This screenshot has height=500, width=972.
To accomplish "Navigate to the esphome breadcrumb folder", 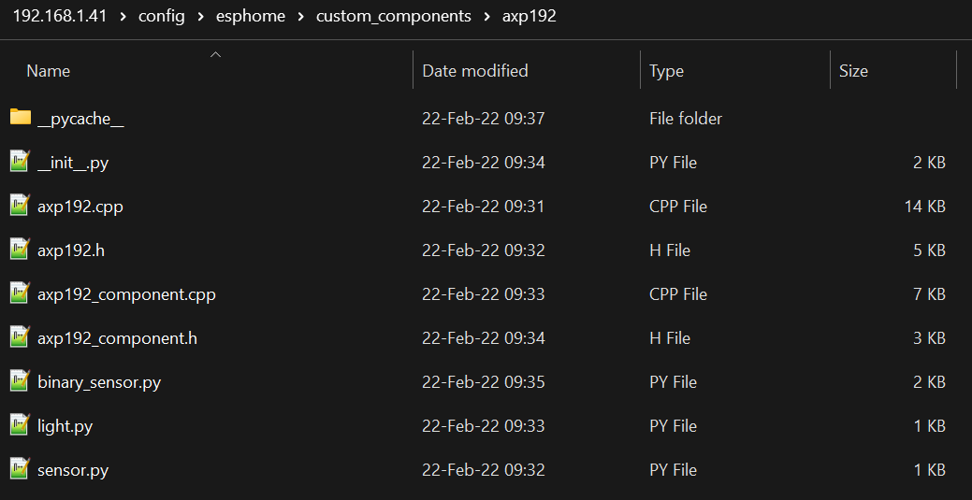I will click(x=251, y=16).
